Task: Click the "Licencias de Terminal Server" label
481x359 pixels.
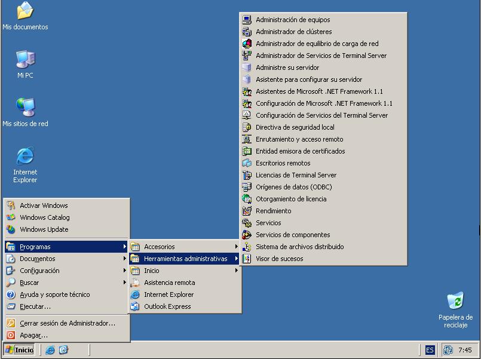Action: point(296,175)
